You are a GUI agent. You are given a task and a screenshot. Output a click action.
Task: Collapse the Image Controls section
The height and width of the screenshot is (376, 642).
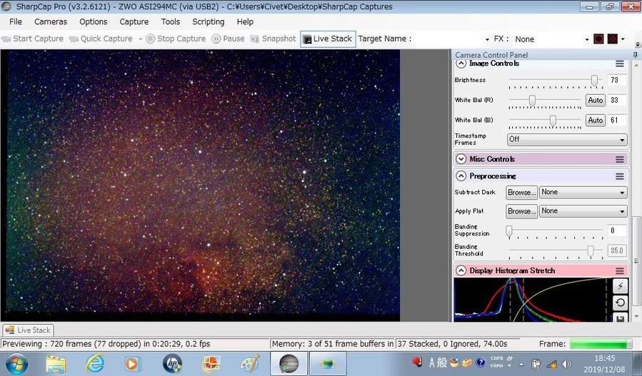(461, 63)
